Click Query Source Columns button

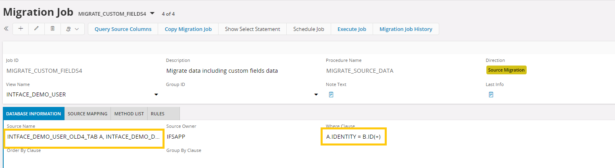point(123,29)
